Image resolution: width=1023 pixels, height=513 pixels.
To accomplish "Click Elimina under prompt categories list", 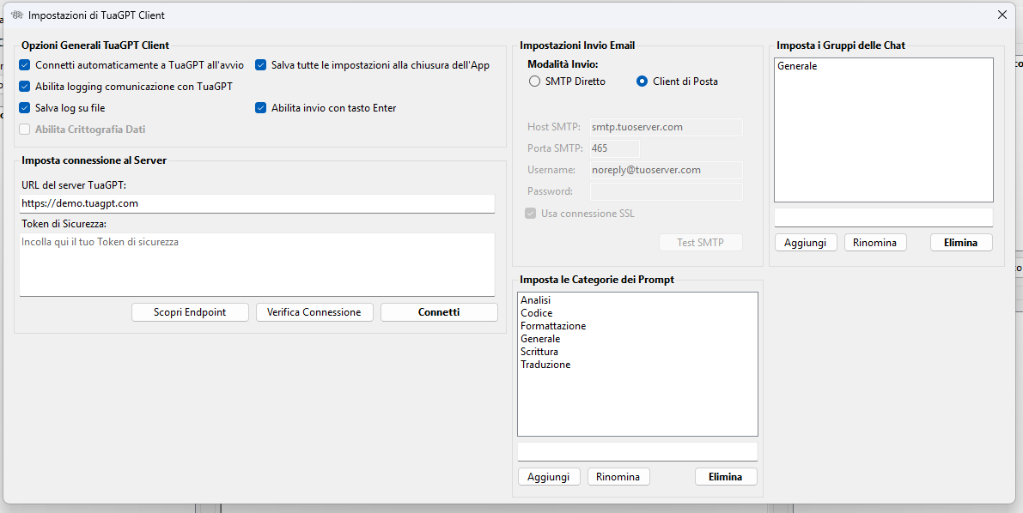I will (725, 477).
